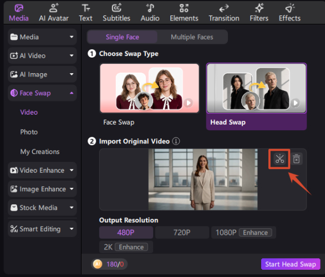Click the AI Image sidebar icon
Screen dimensions: 325x277
pyautogui.click(x=14, y=74)
